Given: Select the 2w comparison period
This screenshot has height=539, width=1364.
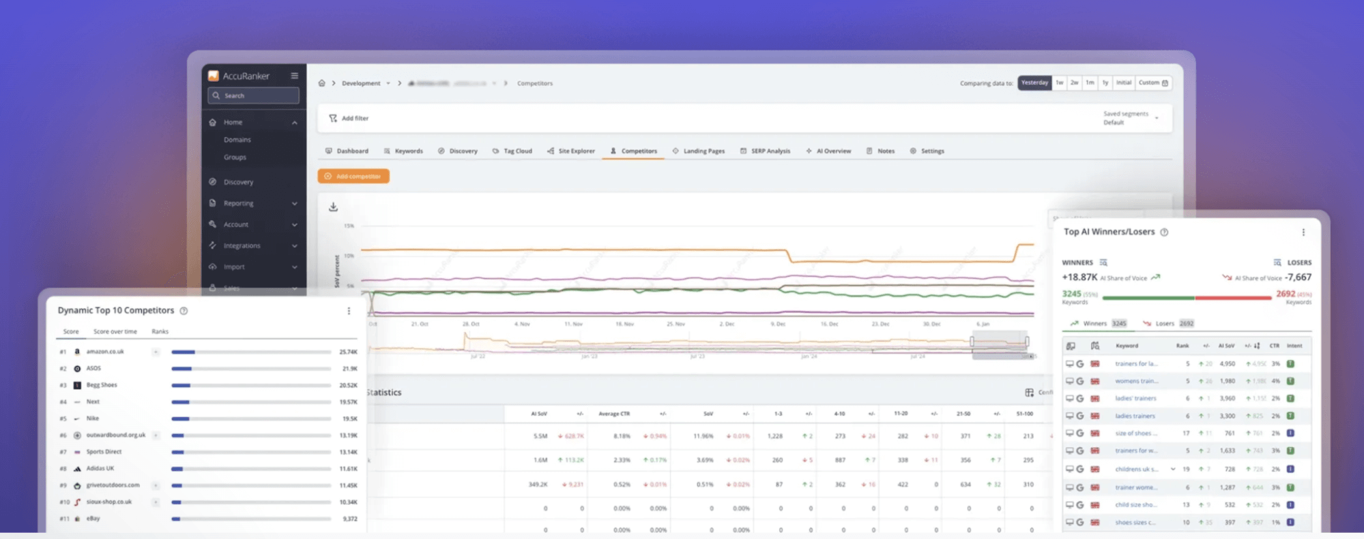Looking at the screenshot, I should pos(1075,82).
